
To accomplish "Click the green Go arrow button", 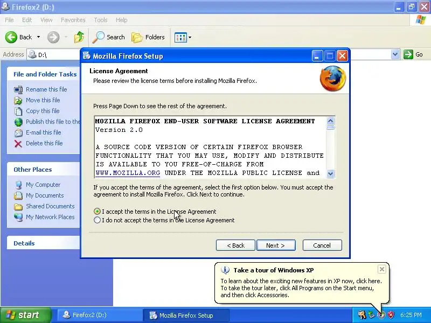I will coord(408,54).
